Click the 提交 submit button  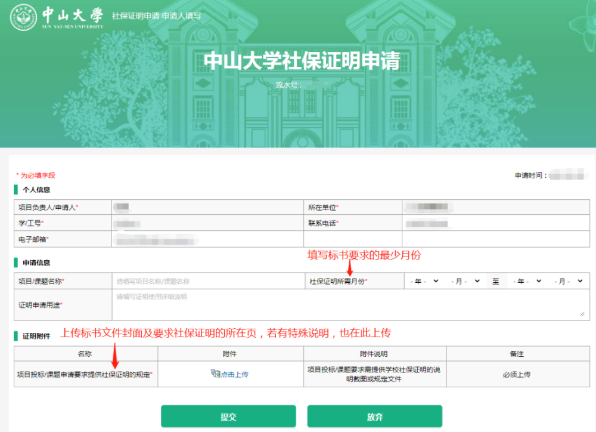click(228, 416)
